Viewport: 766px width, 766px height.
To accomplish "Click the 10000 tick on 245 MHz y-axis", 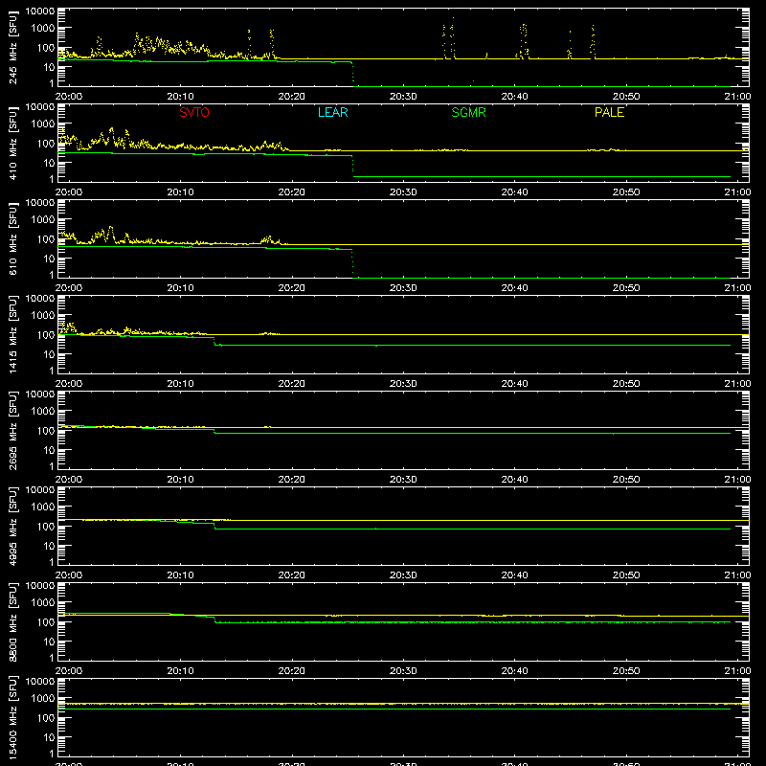I will coord(40,11).
